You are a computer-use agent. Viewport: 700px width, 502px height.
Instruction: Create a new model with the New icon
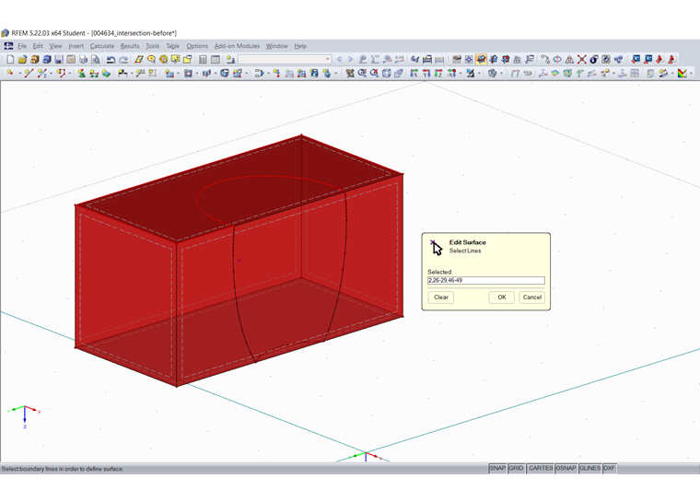(x=10, y=59)
